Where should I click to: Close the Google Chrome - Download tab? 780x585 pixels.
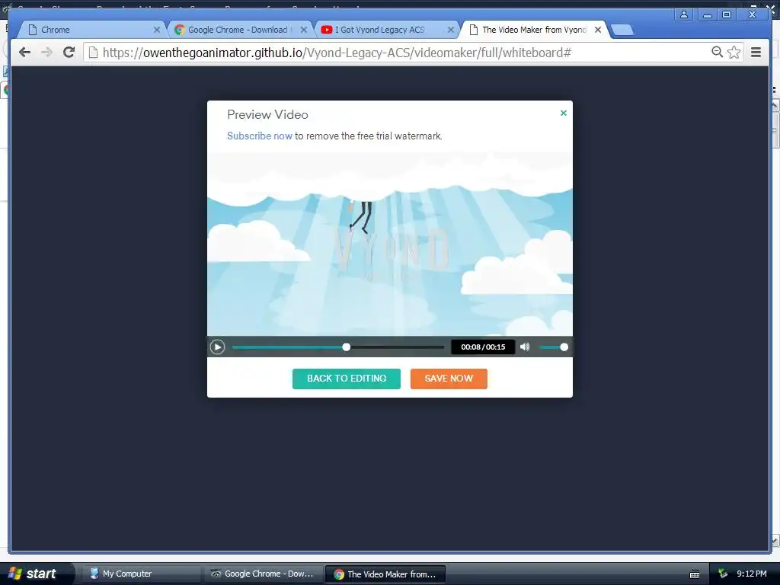(303, 30)
